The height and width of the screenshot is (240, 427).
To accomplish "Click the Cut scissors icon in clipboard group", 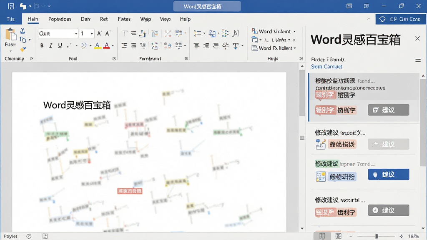I will coord(23,30).
